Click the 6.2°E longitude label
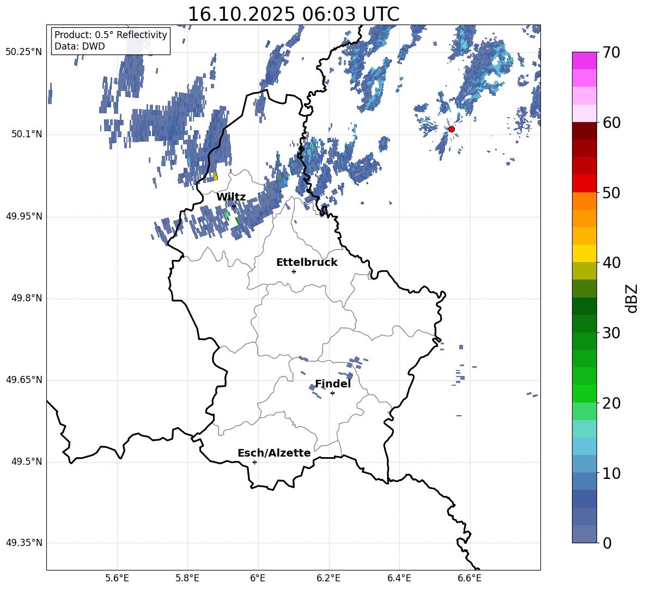 pos(328,579)
